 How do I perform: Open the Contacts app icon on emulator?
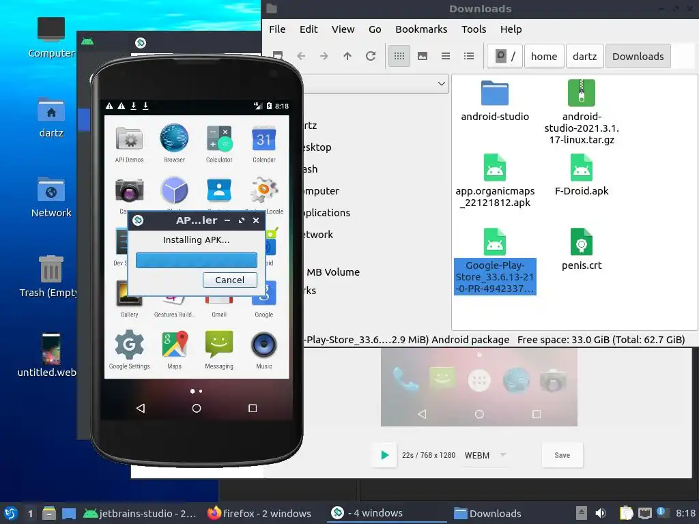[219, 190]
